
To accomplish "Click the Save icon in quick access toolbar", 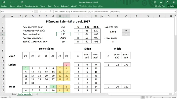I will pyautogui.click(x=3, y=2).
